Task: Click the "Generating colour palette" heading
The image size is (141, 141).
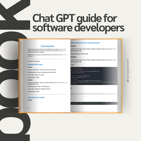Action: pos(36,97)
